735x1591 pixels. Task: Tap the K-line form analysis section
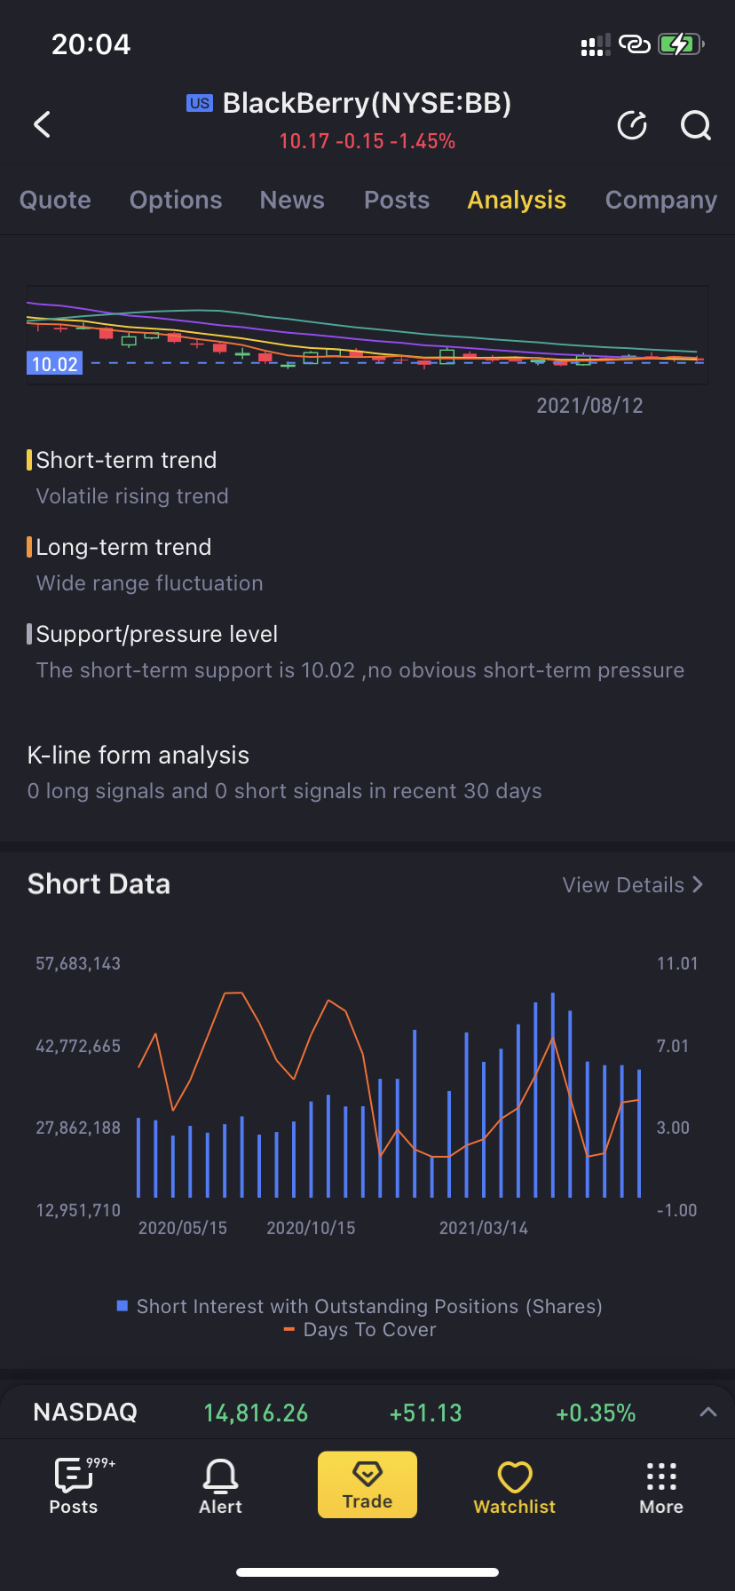click(284, 772)
